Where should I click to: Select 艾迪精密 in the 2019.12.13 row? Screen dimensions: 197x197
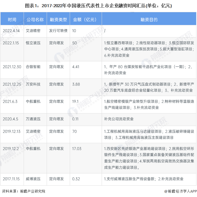33,132
